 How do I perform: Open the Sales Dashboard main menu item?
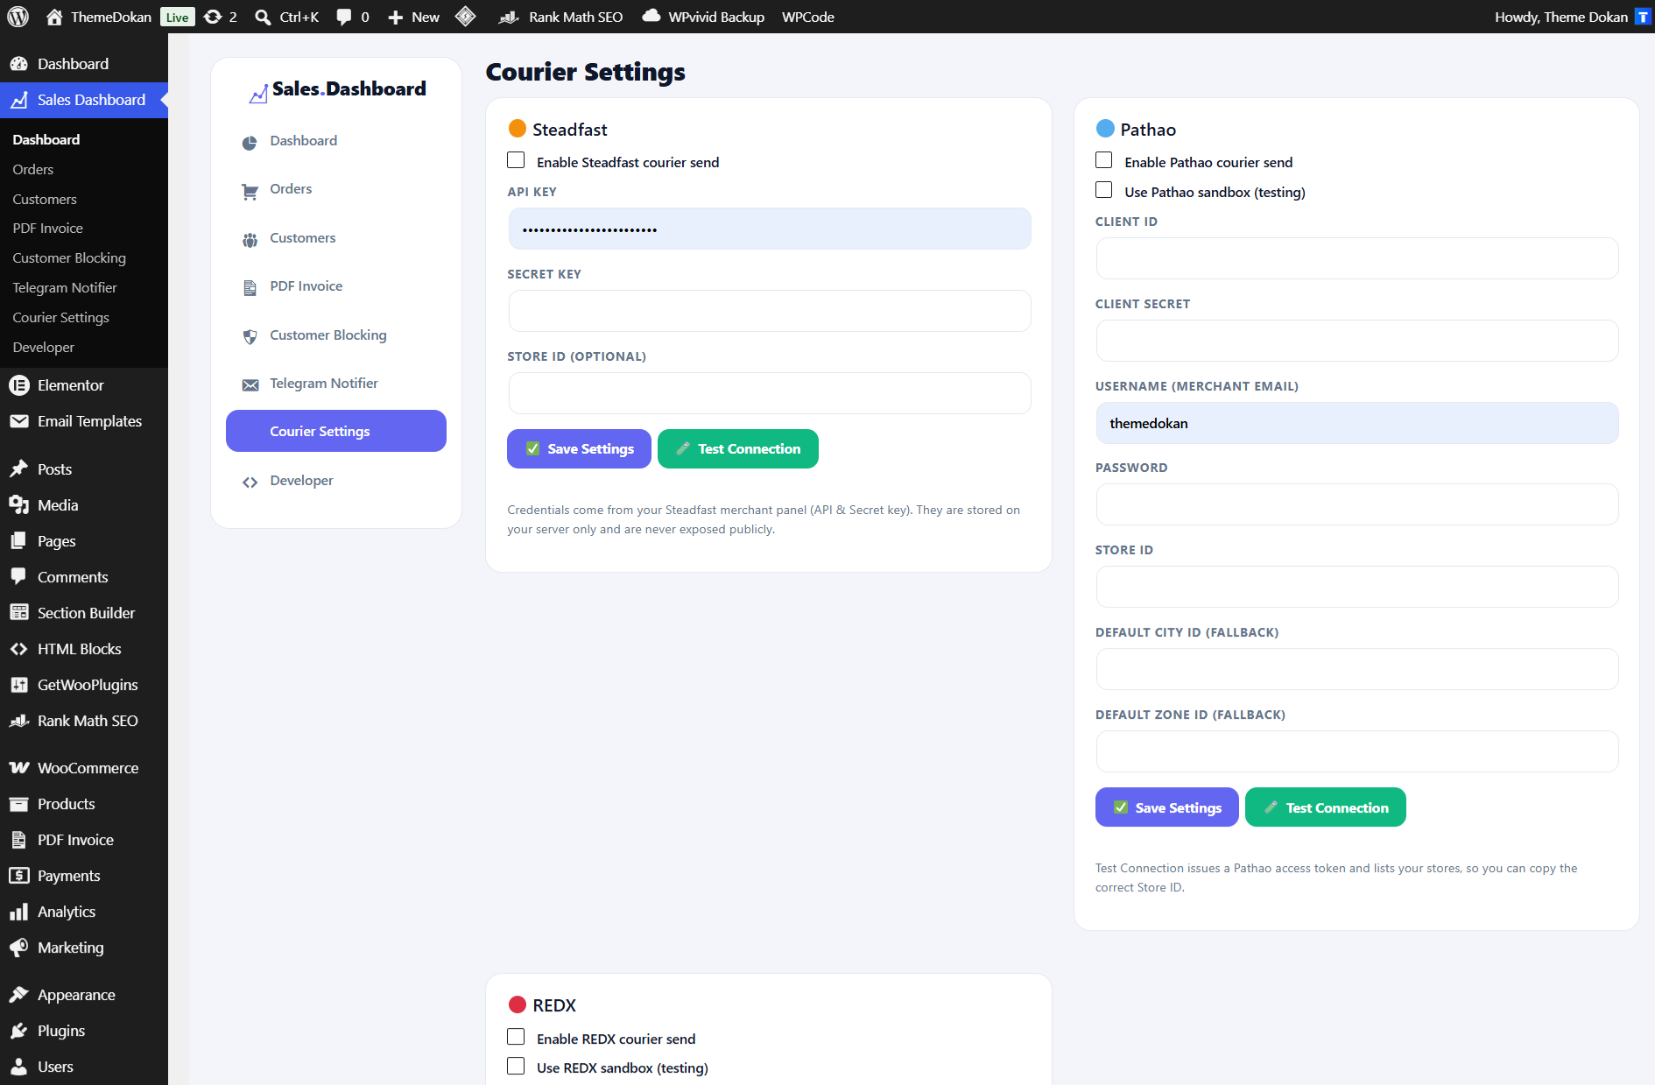(x=84, y=100)
